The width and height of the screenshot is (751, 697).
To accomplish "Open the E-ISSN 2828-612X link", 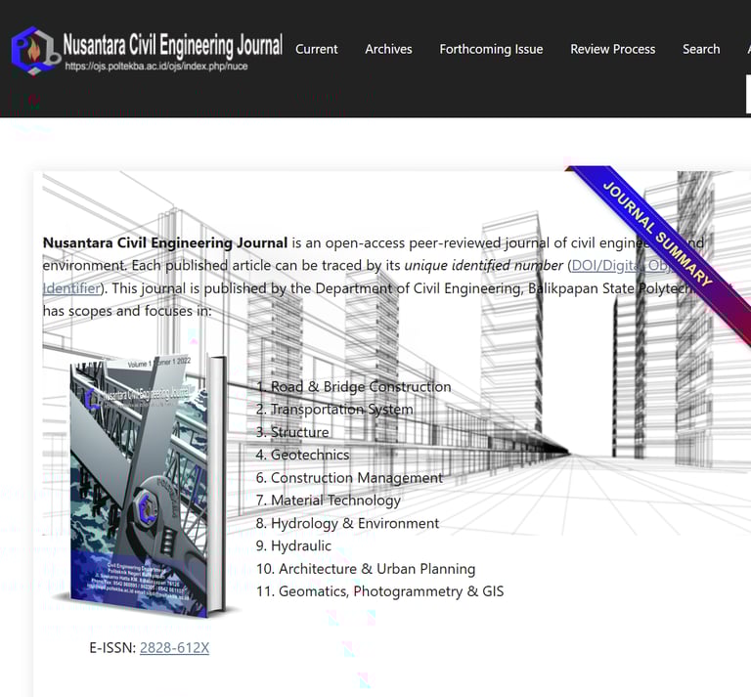I will [x=174, y=648].
